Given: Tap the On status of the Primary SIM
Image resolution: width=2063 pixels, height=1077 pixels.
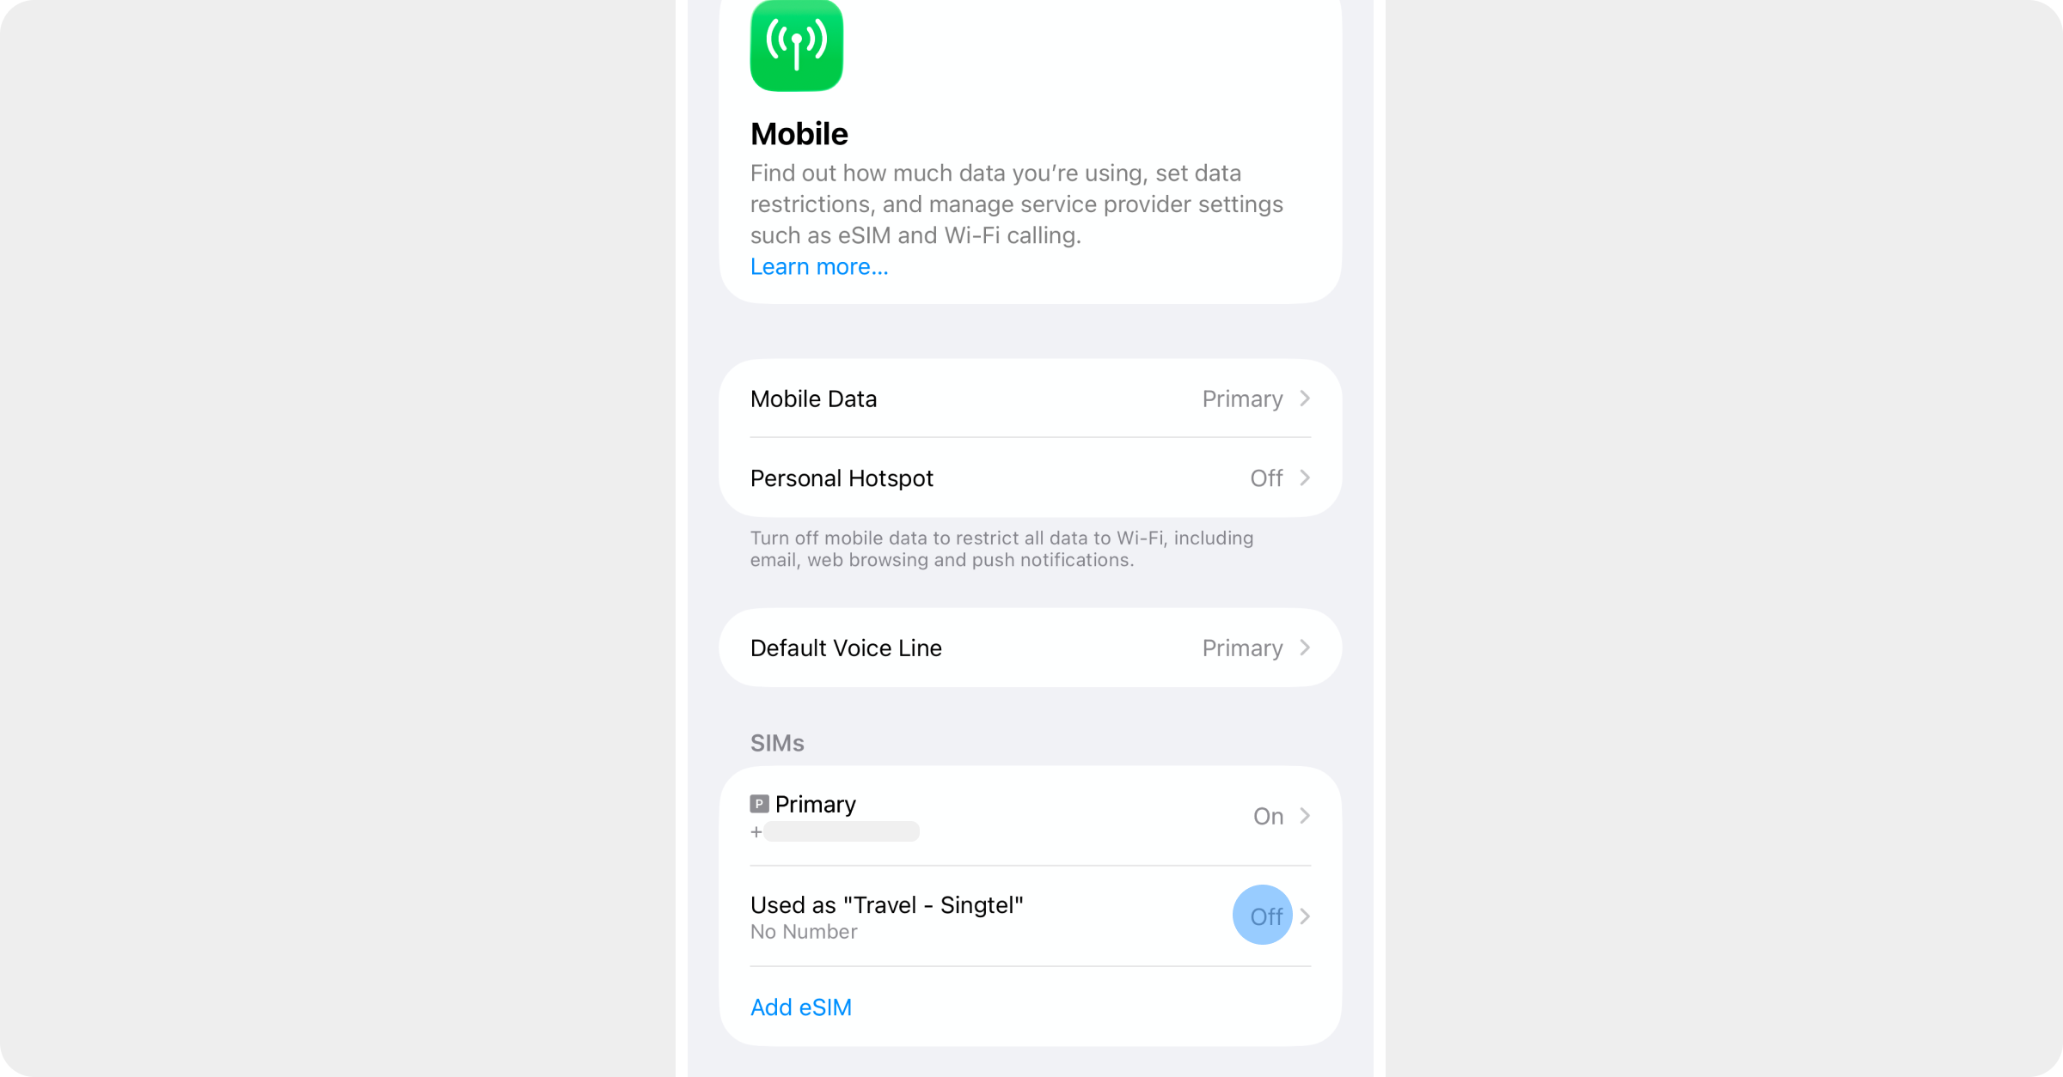Looking at the screenshot, I should click(1268, 816).
